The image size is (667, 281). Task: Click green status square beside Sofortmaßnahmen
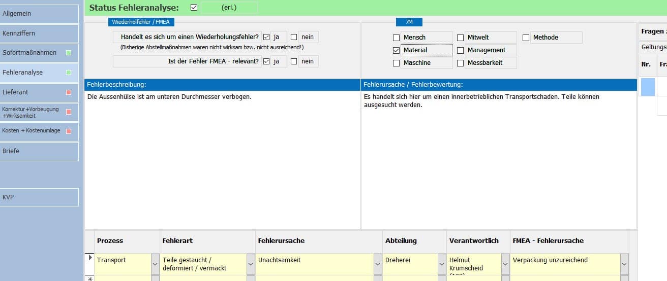tap(69, 53)
